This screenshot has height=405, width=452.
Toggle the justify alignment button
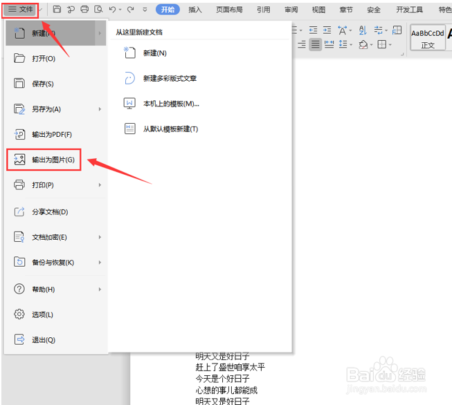(316, 45)
